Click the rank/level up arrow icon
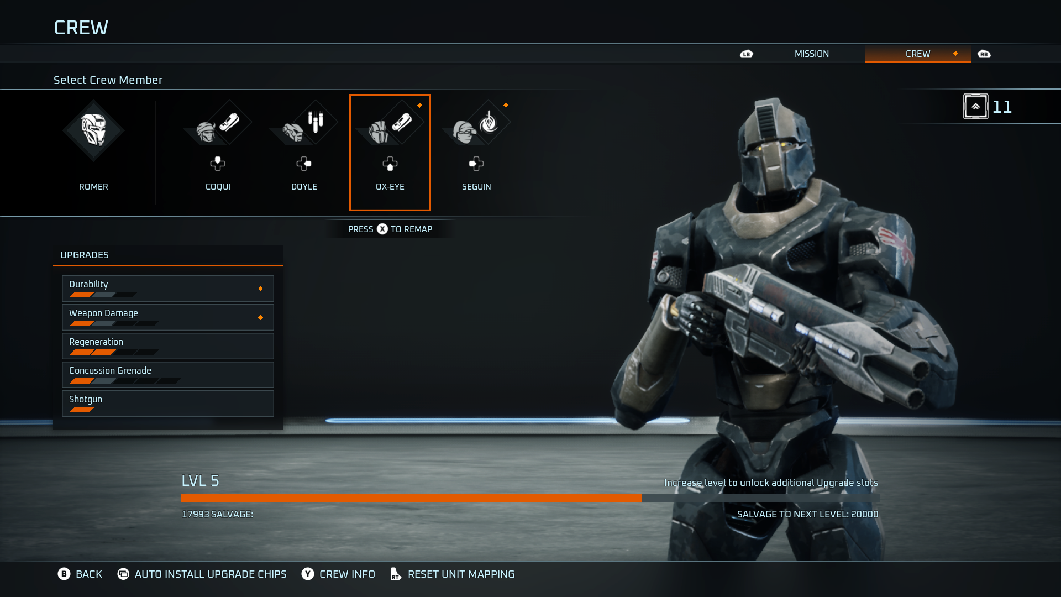This screenshot has height=597, width=1061. (x=976, y=107)
